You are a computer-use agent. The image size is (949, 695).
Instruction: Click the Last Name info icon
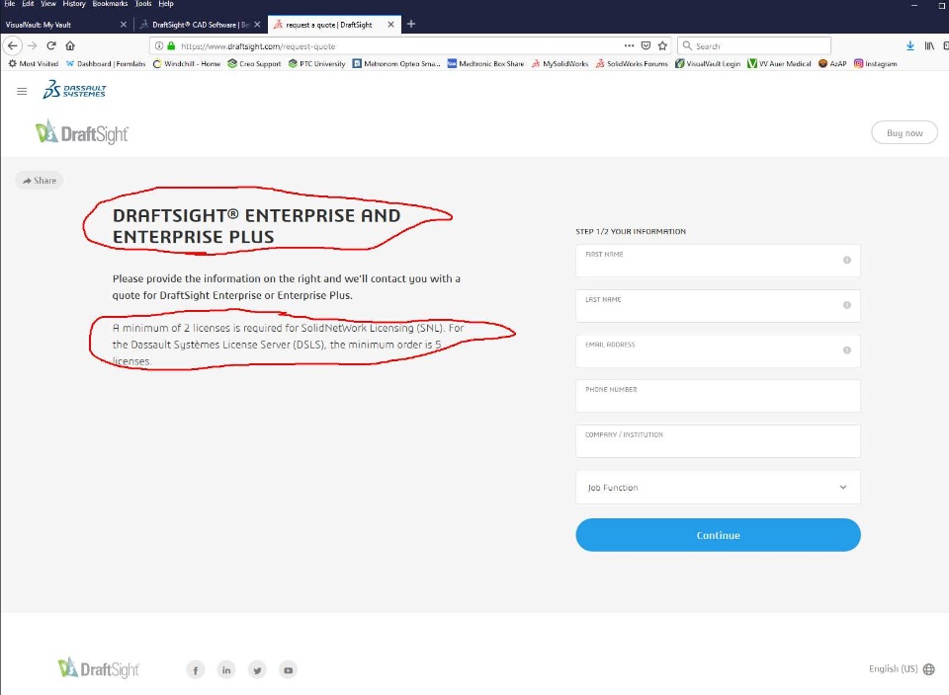pos(847,305)
